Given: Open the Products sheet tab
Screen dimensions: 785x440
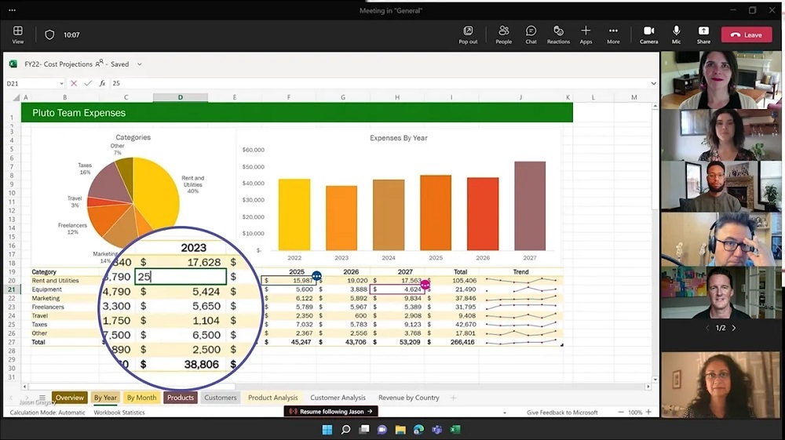Looking at the screenshot, I should click(180, 398).
